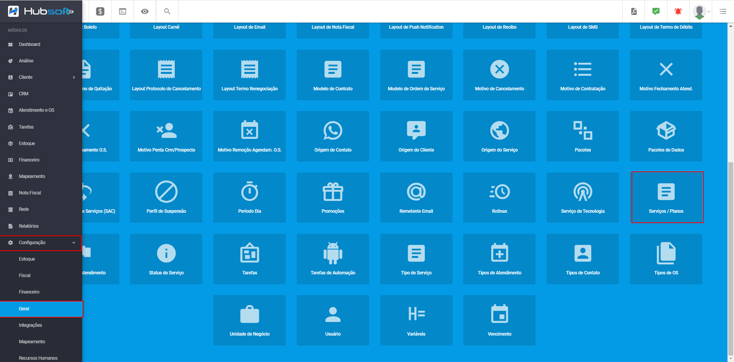
Task: Open Perfil de Suspensão tile
Action: [x=166, y=197]
